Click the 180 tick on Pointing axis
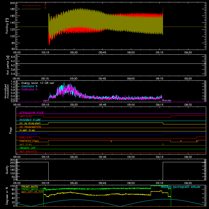 point(13,9)
